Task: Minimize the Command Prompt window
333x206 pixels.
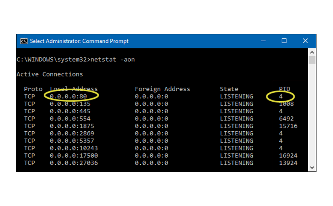Action: tap(263, 41)
